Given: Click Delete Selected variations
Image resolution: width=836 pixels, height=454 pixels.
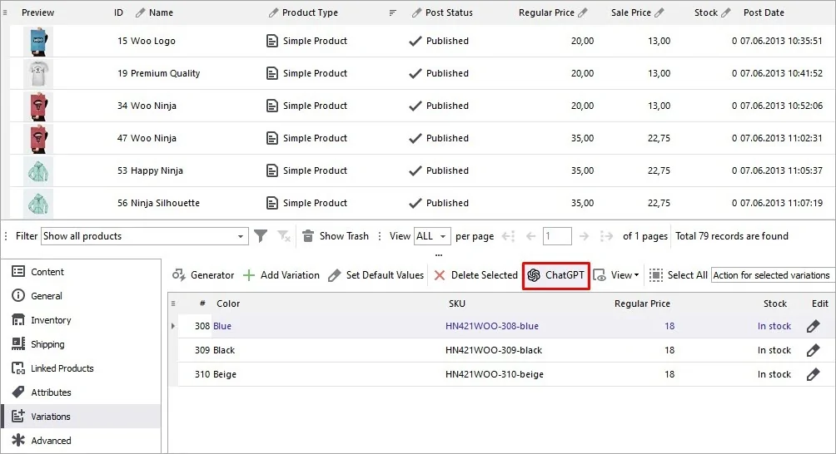Looking at the screenshot, I should 475,275.
